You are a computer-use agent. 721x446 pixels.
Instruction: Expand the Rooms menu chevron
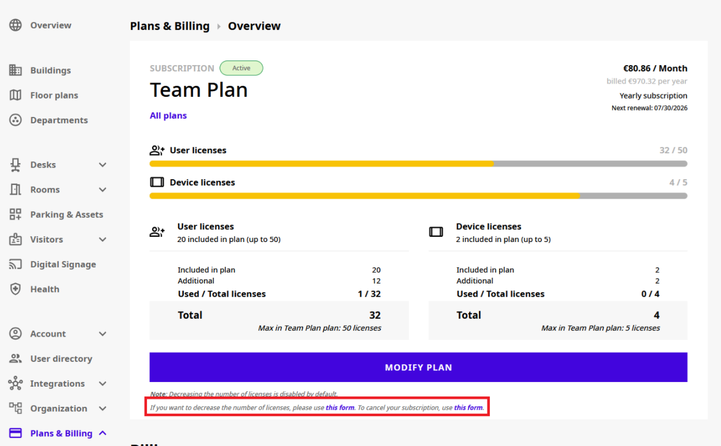(103, 190)
